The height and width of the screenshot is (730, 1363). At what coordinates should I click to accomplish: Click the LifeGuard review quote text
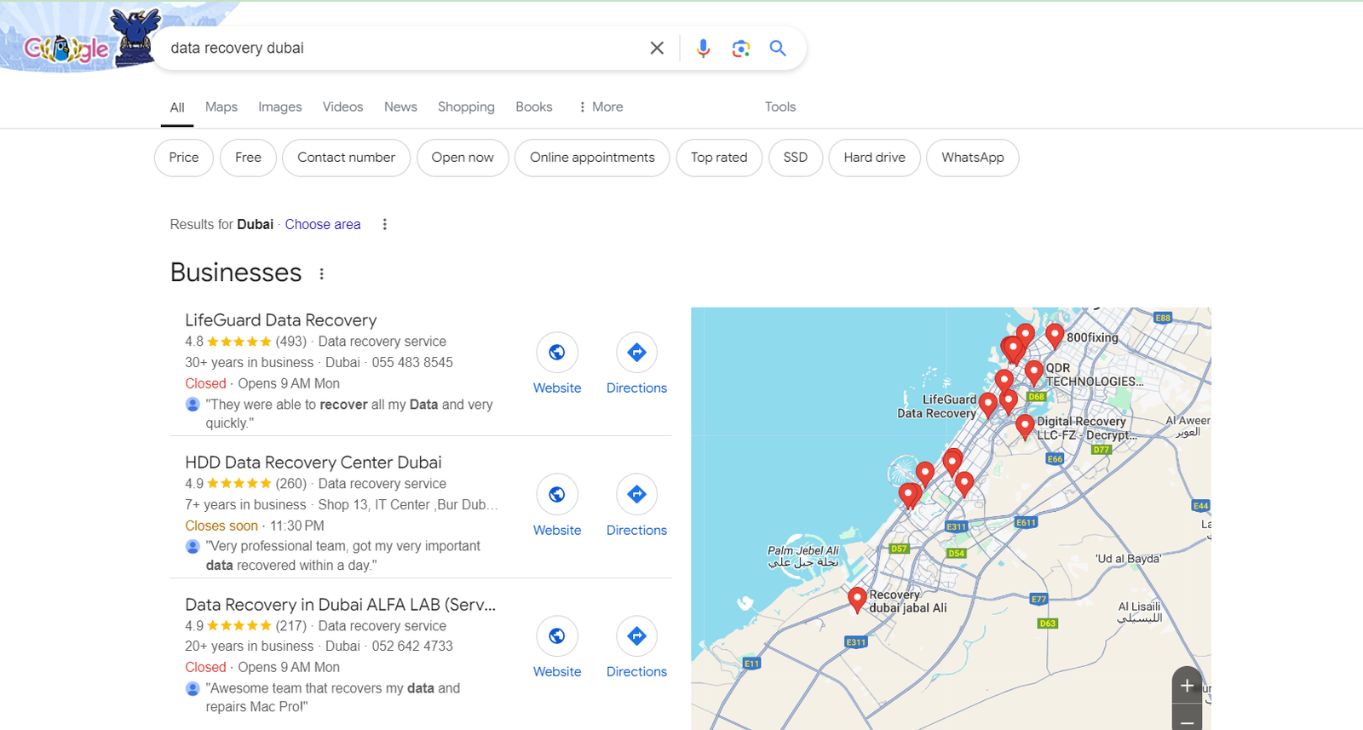click(x=349, y=414)
